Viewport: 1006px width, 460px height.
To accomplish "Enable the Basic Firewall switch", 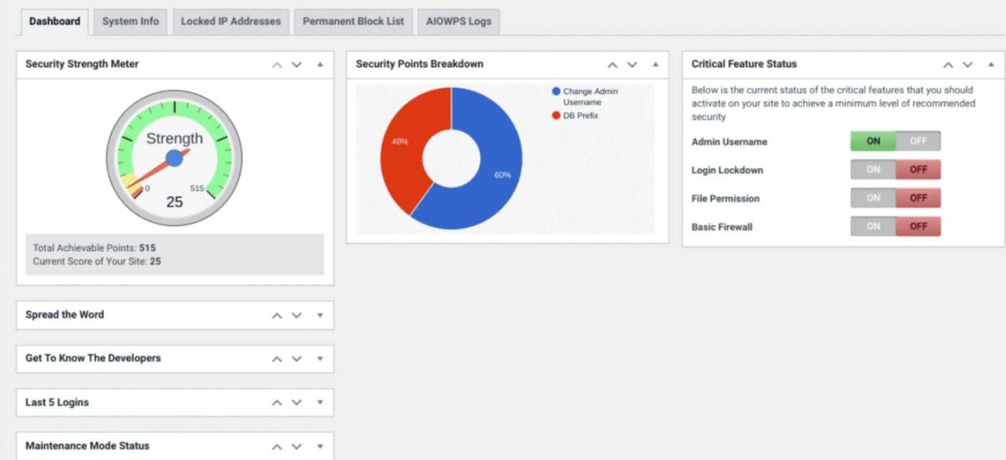I will 873,226.
